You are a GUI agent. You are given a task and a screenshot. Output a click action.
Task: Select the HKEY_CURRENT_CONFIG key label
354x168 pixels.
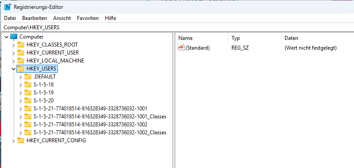click(56, 141)
